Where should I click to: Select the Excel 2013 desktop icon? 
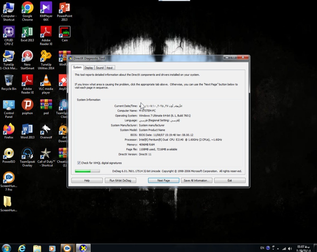tap(27, 34)
